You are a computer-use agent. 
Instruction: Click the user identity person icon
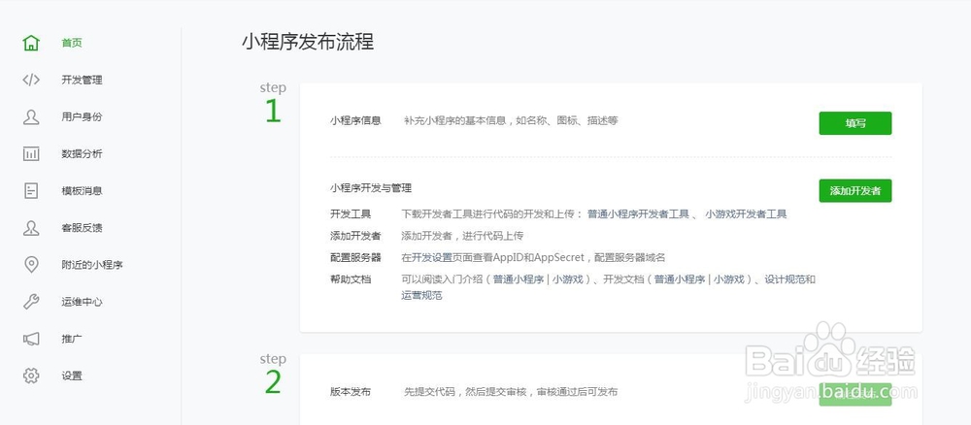tap(31, 116)
